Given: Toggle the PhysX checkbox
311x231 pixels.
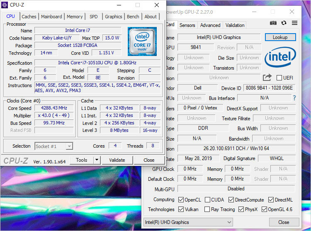Looking at the screenshot, I should pyautogui.click(x=241, y=209).
